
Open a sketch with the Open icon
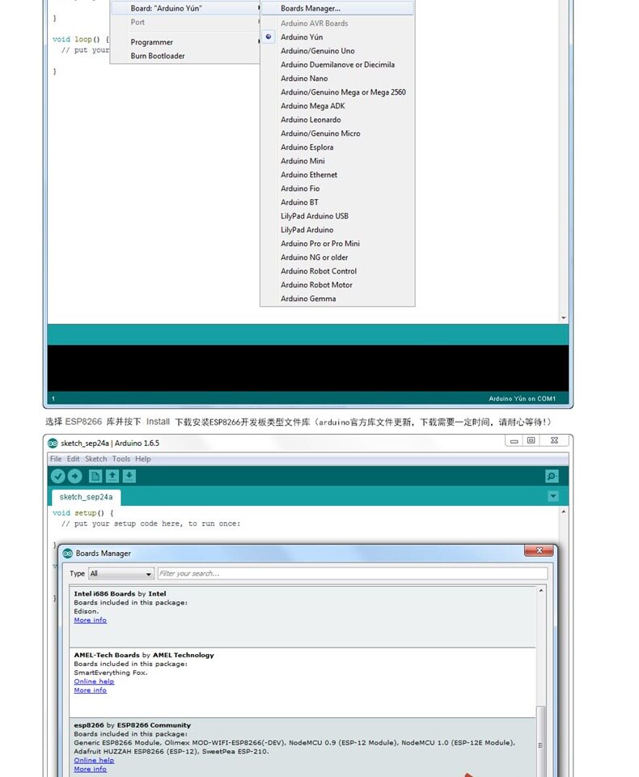tap(112, 476)
